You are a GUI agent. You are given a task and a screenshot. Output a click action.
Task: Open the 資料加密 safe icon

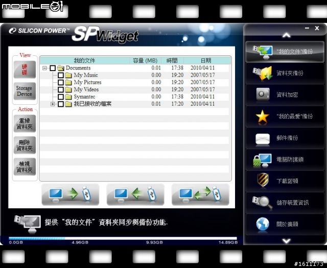pyautogui.click(x=263, y=95)
